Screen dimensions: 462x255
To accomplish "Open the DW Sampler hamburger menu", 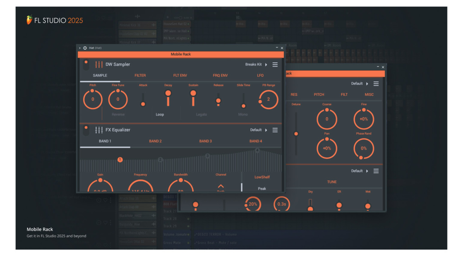I will click(x=275, y=65).
